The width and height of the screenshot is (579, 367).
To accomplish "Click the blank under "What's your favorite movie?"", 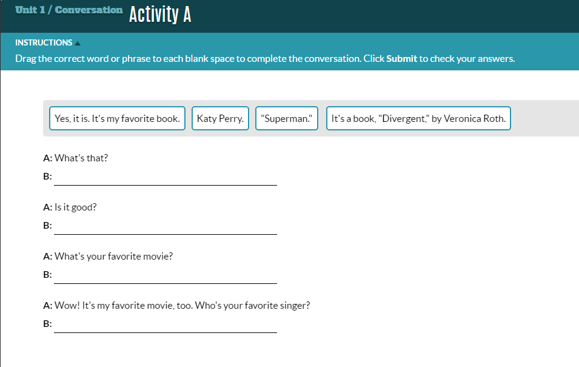I will (166, 275).
